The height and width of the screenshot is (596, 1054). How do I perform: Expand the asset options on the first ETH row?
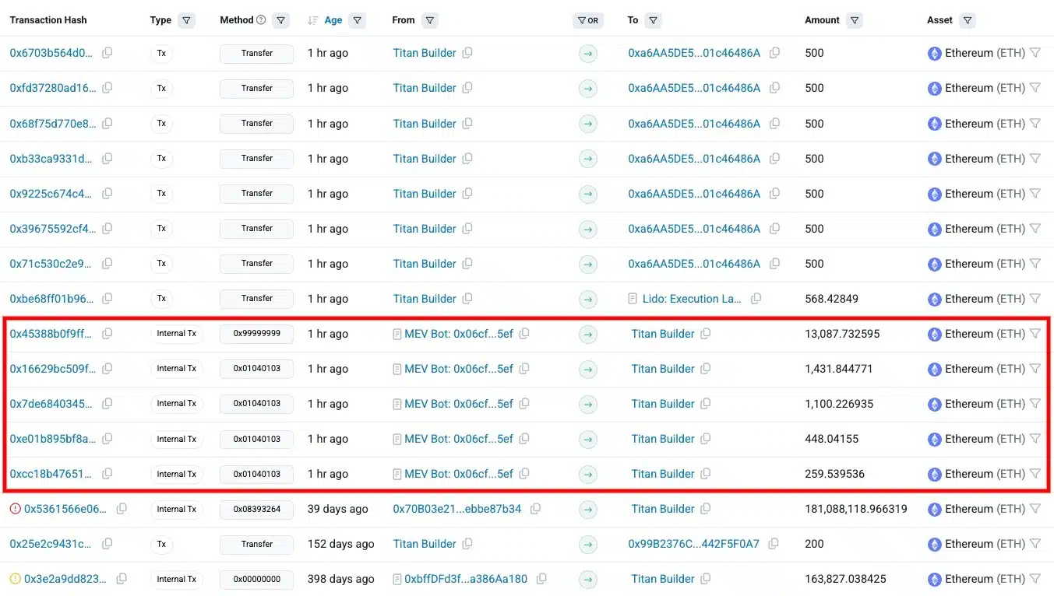(1037, 53)
